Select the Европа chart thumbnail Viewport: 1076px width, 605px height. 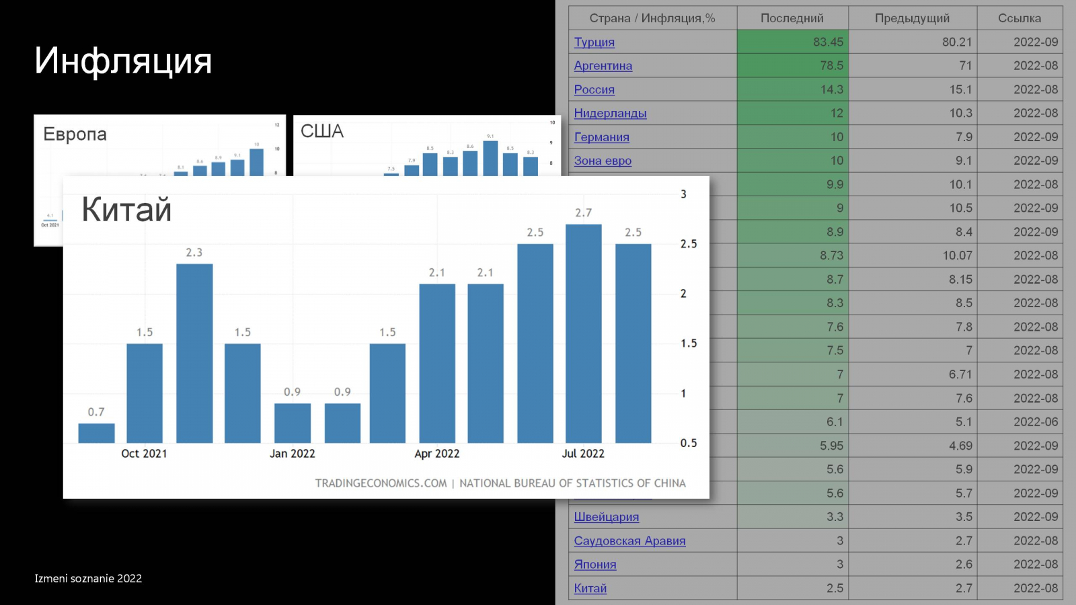[x=159, y=145]
